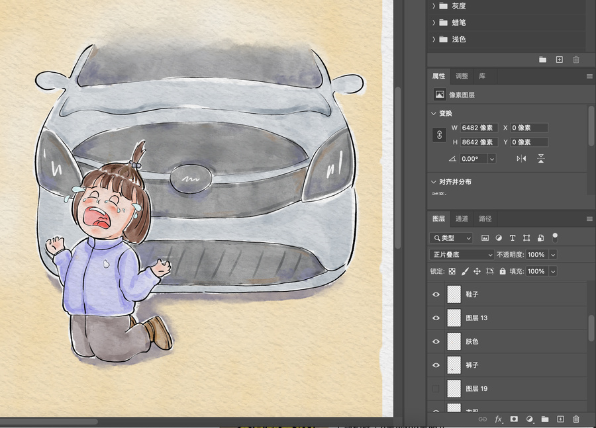Filter layers by smart objects

(x=540, y=238)
